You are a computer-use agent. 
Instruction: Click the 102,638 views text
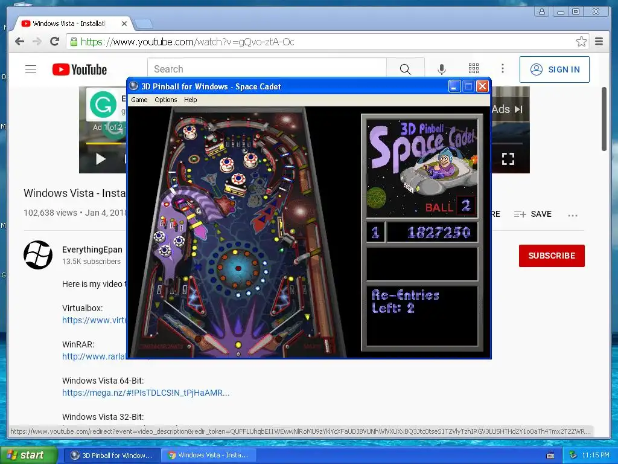point(50,213)
